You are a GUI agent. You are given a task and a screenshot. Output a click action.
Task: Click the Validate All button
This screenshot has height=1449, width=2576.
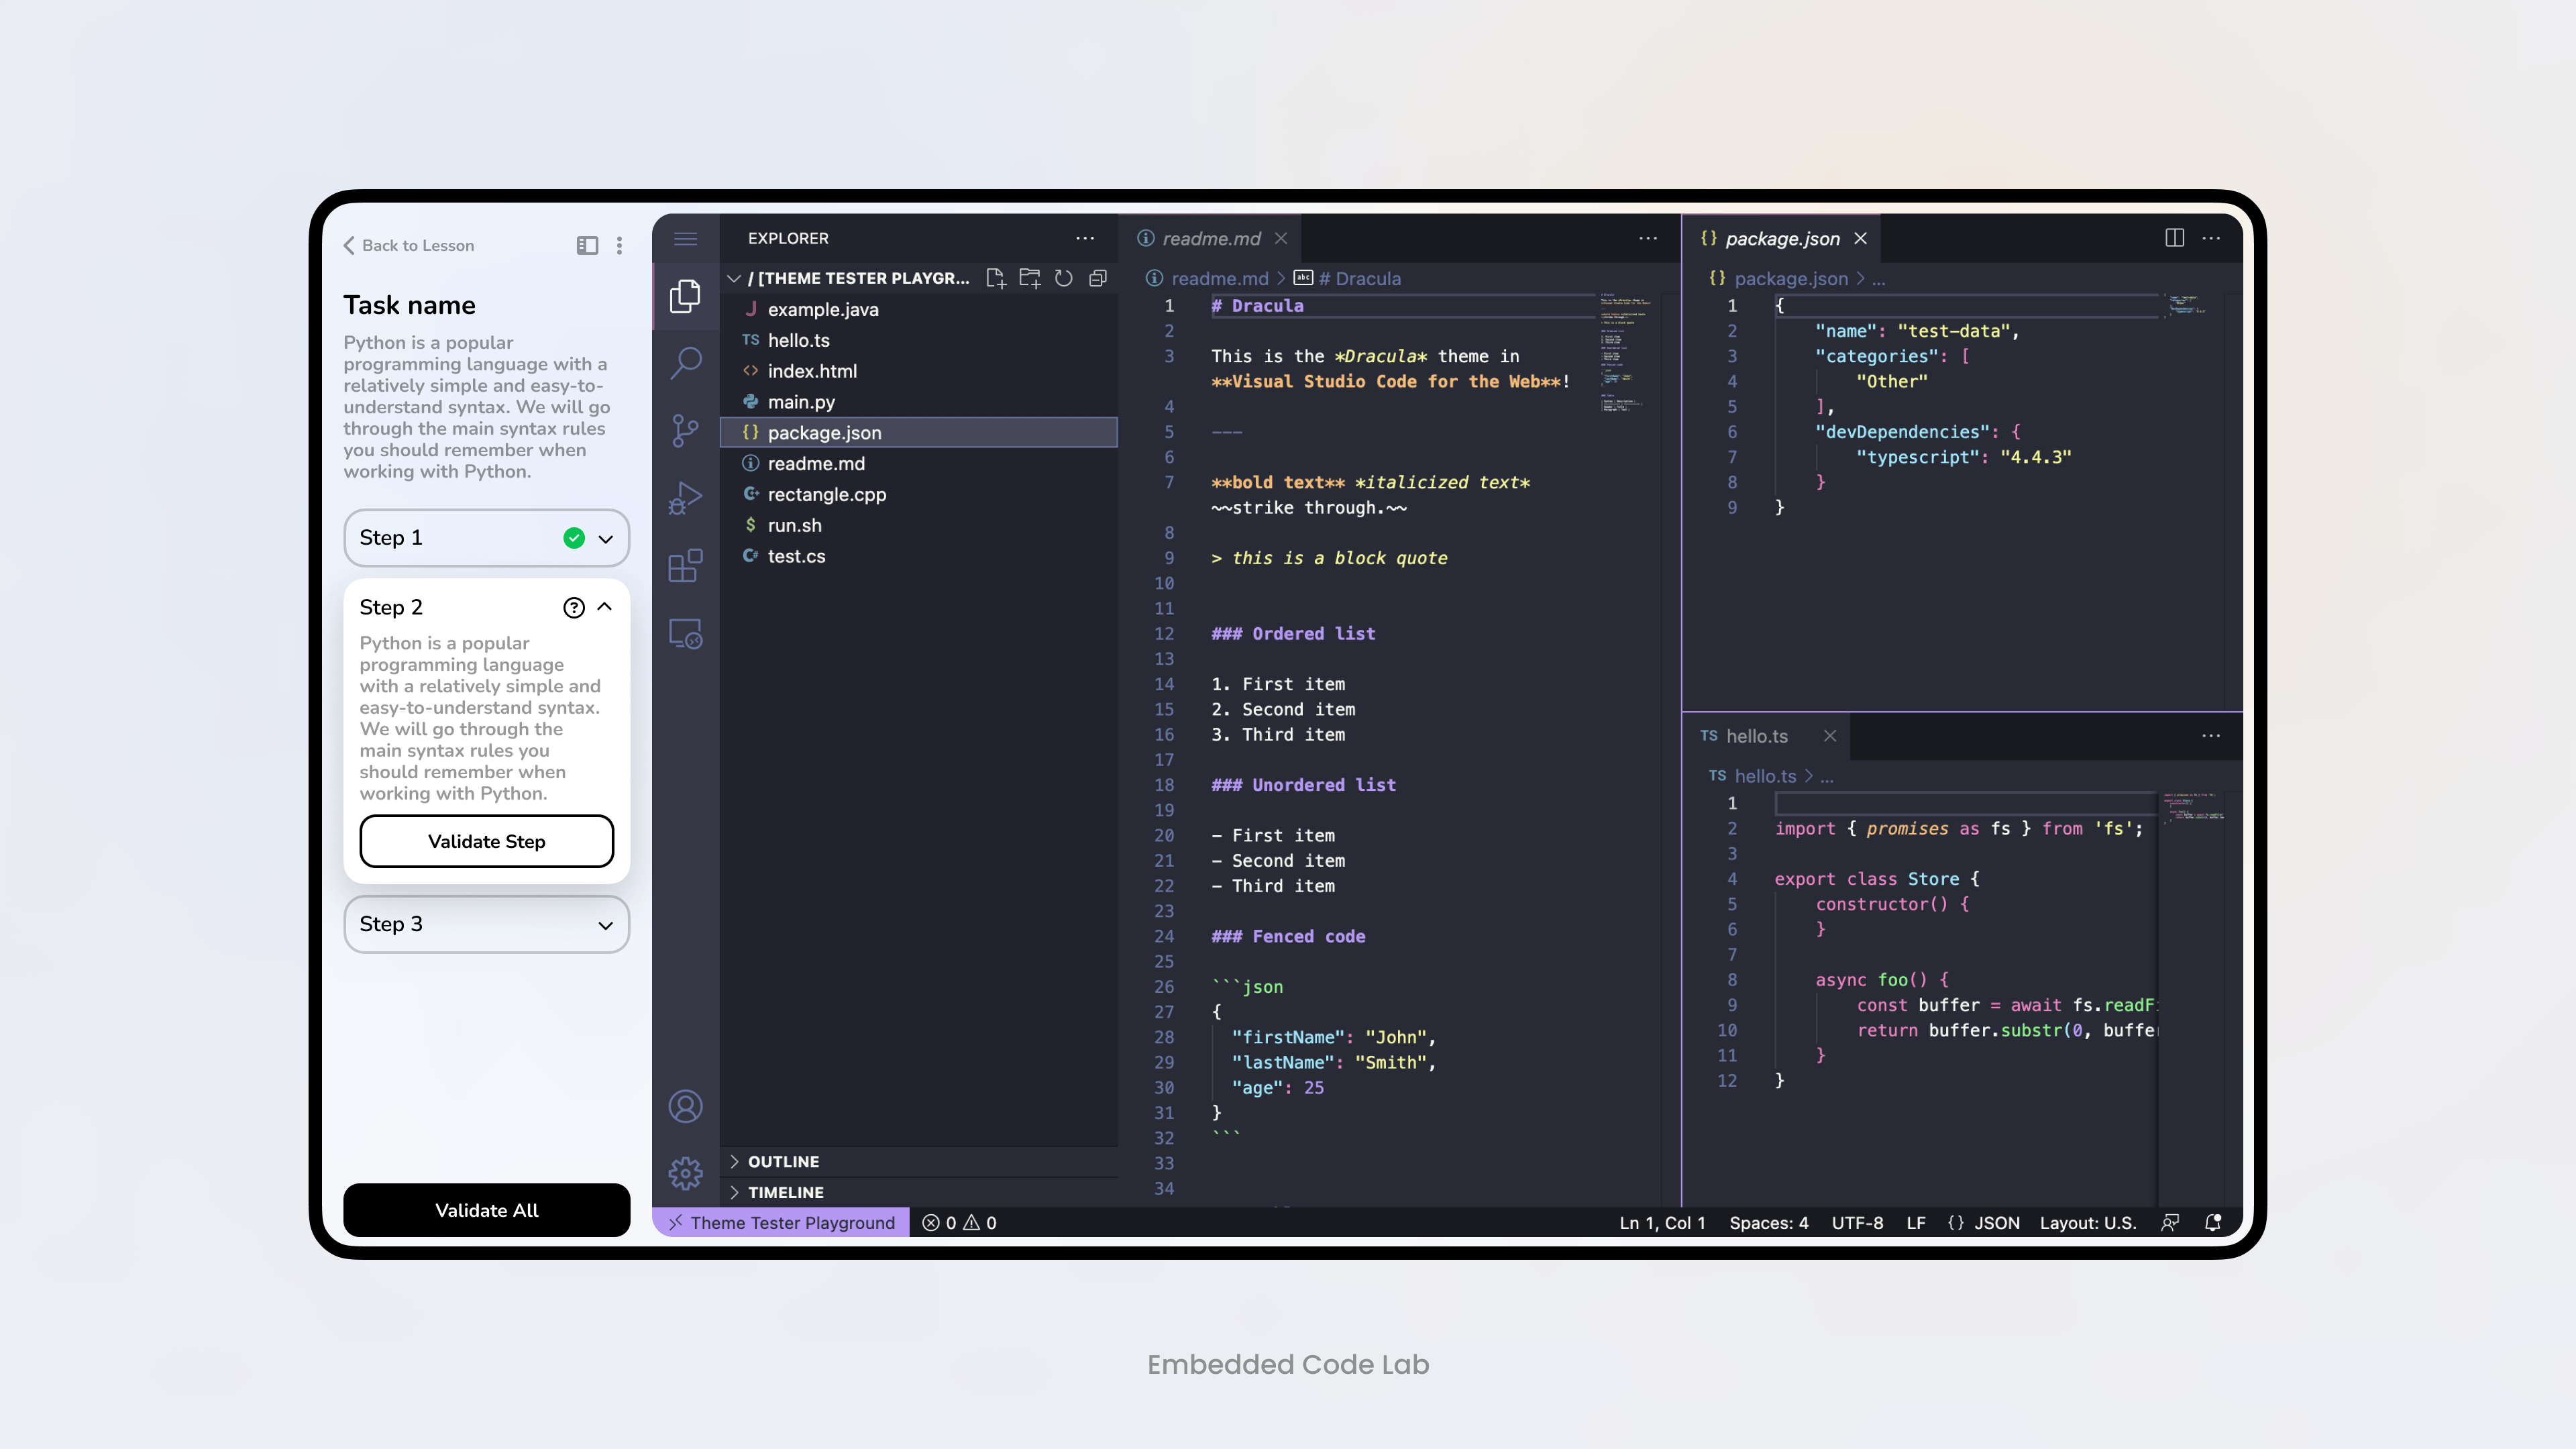487,1210
